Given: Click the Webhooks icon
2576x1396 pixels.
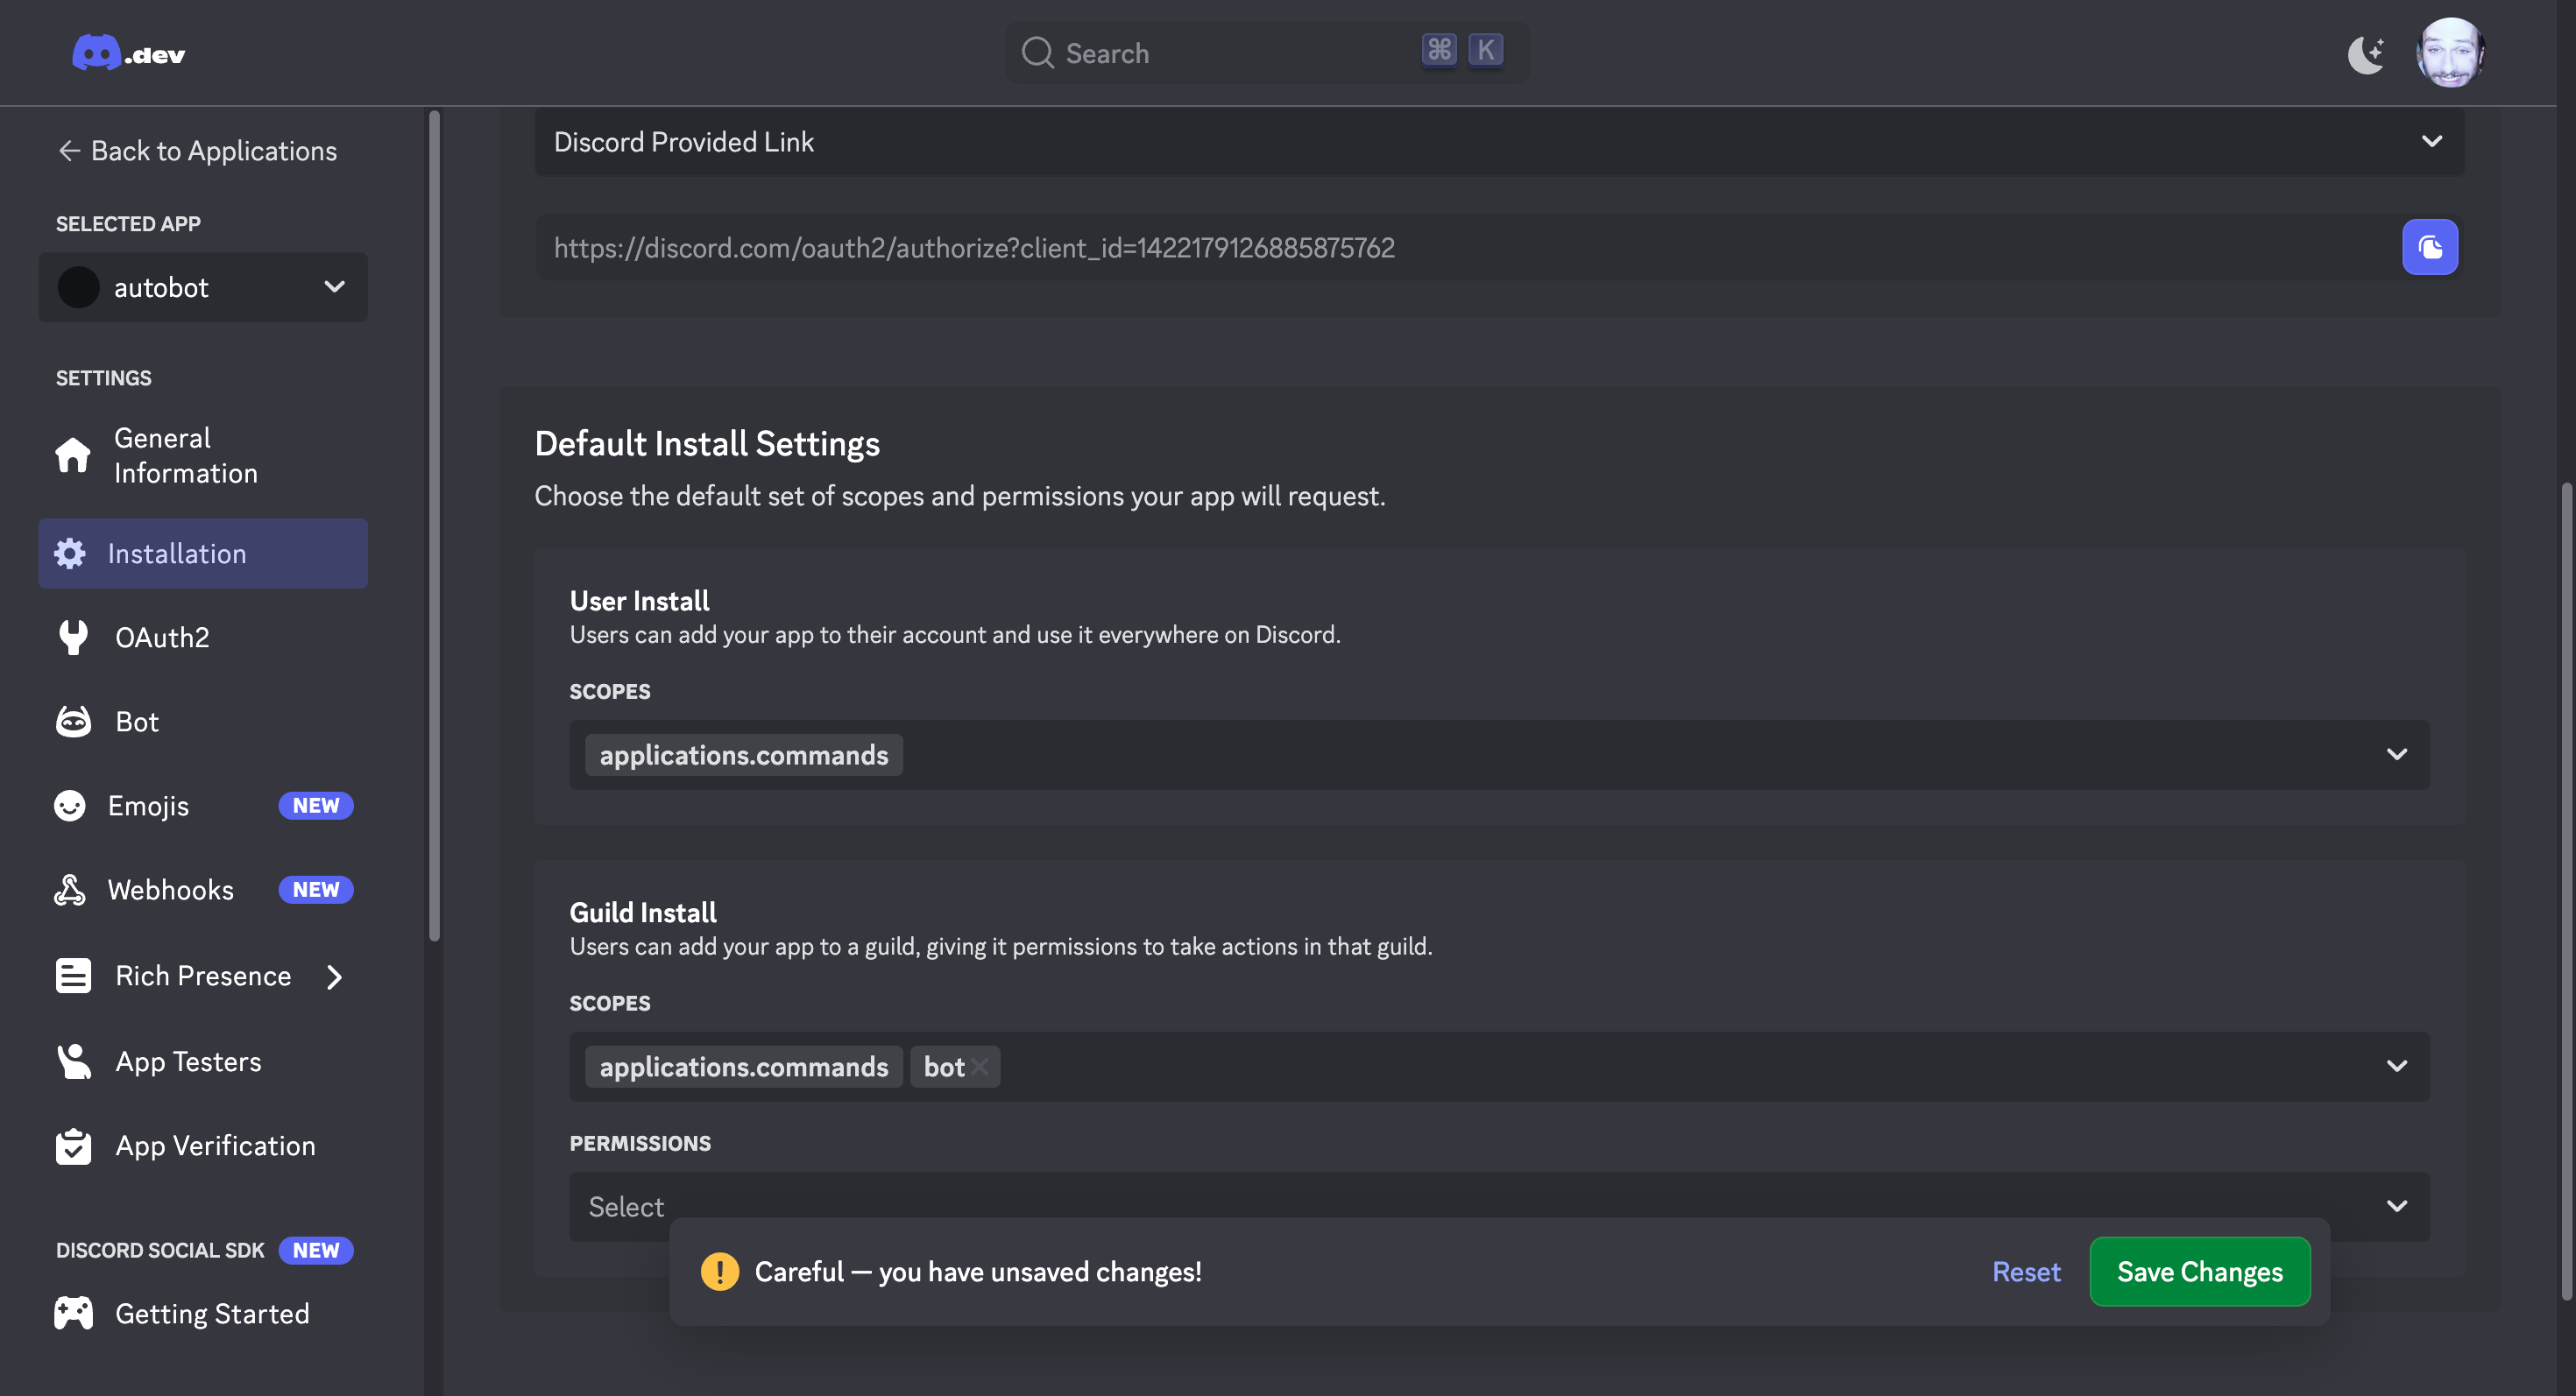Looking at the screenshot, I should tap(70, 890).
